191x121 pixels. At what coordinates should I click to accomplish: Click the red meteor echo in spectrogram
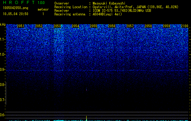pos(87,90)
